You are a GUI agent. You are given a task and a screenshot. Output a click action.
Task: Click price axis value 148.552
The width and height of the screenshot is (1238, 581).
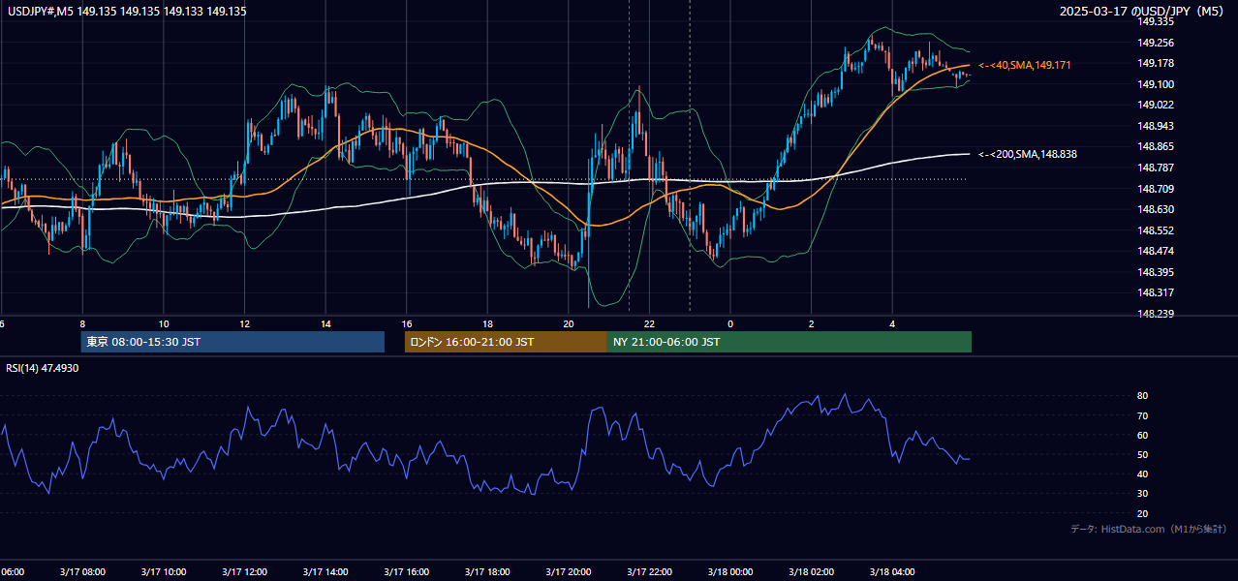1156,230
